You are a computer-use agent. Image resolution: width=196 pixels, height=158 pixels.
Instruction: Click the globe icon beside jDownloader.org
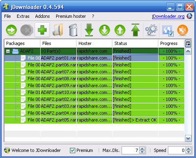189,16
